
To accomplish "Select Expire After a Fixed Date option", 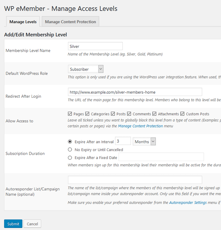I will (x=70, y=157).
